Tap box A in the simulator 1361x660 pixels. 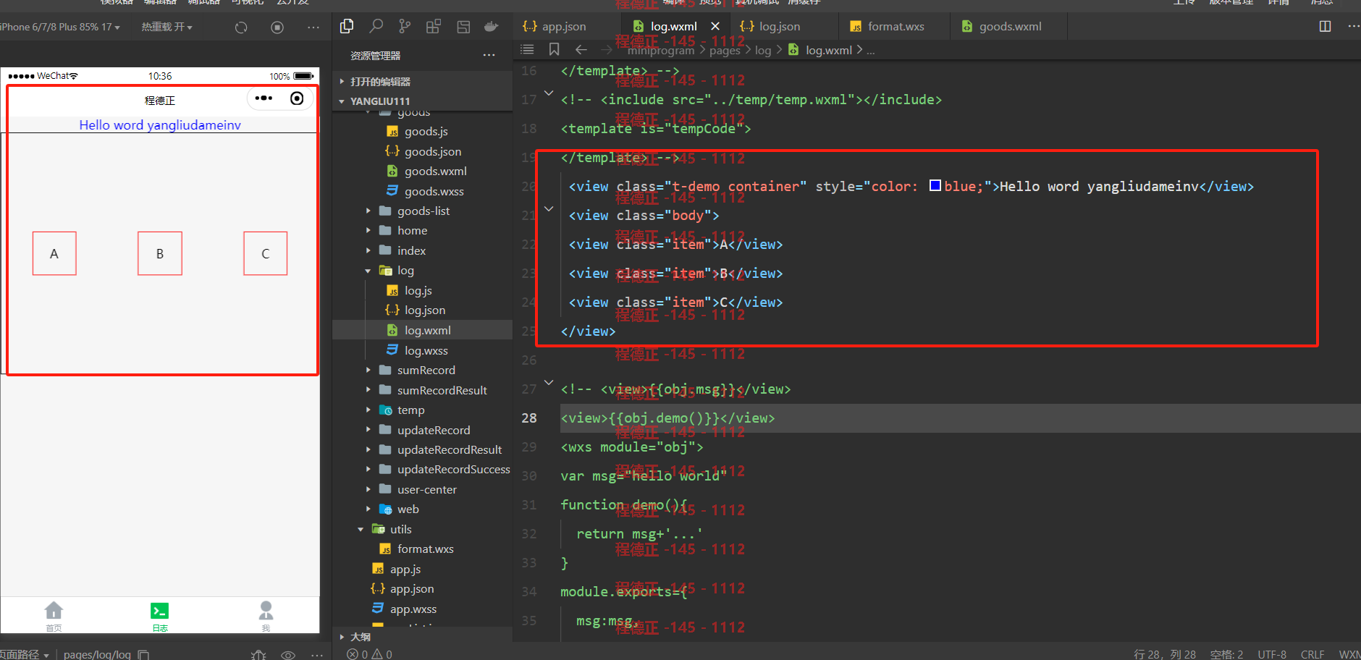pos(54,253)
